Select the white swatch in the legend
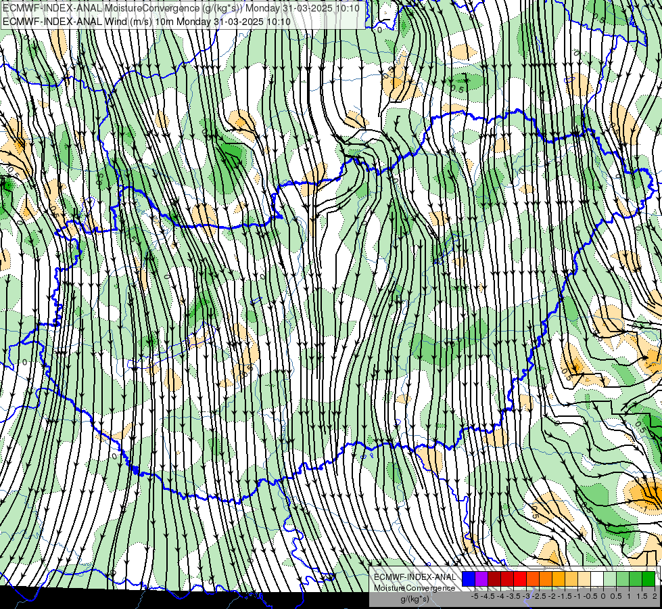Image resolution: width=662 pixels, height=609 pixels. tap(597, 579)
